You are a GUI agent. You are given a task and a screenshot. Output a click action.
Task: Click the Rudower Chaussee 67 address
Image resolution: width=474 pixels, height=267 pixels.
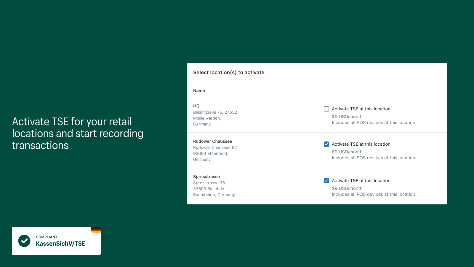pyautogui.click(x=215, y=147)
